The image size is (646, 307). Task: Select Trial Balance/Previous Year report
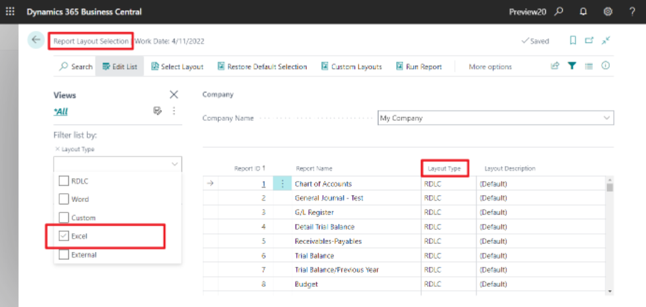click(x=336, y=270)
